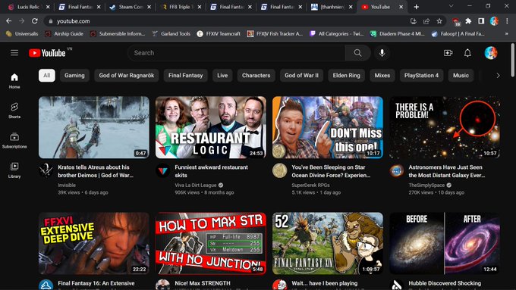Open Astronomers Have Just Seen video title
The image size is (516, 290).
(446, 171)
